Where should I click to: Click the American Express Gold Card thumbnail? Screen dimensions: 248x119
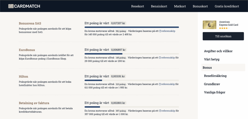209,25
